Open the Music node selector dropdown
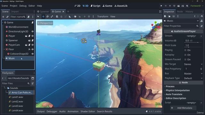205x115 pixels. point(182,21)
